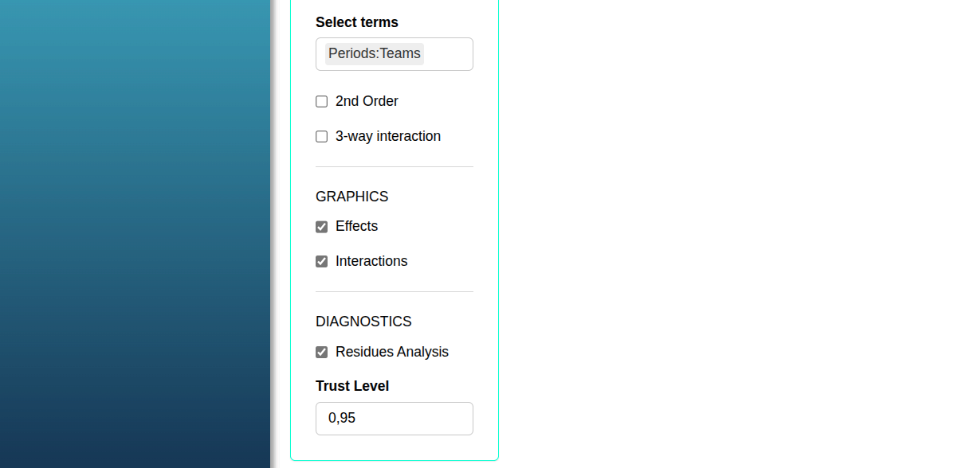Image resolution: width=958 pixels, height=468 pixels.
Task: Click the dark blue gradient sidebar
Action: (135, 234)
